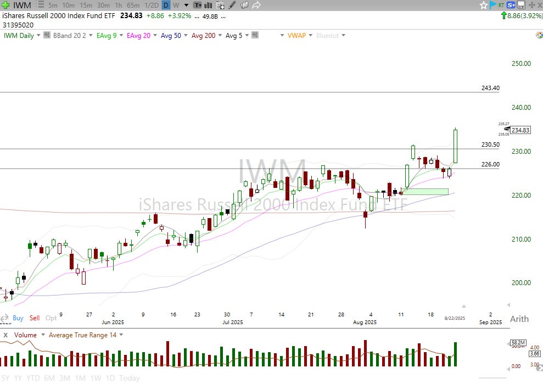Click the Sell button
This screenshot has height=384, width=543.
(x=35, y=318)
